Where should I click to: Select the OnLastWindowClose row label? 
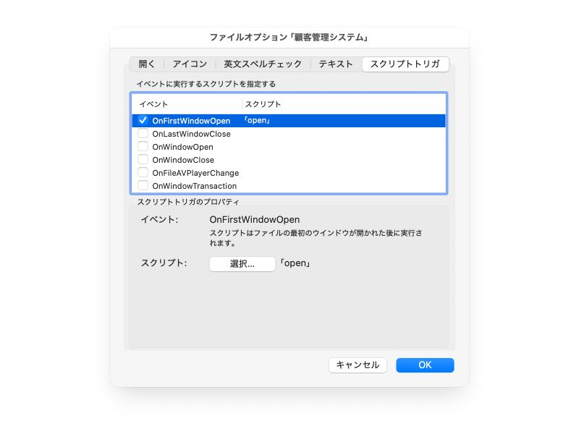pyautogui.click(x=191, y=134)
